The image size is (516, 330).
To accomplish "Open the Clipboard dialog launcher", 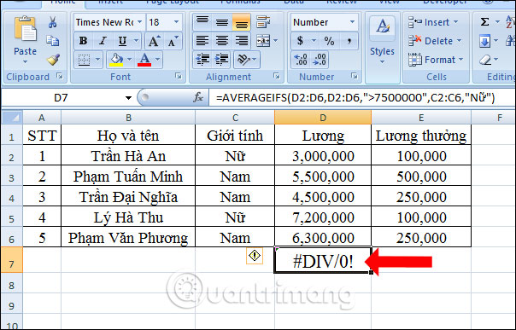I will [x=60, y=76].
